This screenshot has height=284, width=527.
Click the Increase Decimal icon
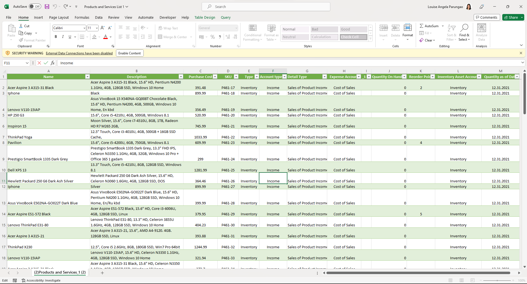pos(228,37)
